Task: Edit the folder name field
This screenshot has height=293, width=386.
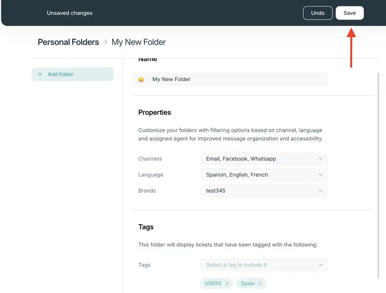Action: tap(230, 79)
